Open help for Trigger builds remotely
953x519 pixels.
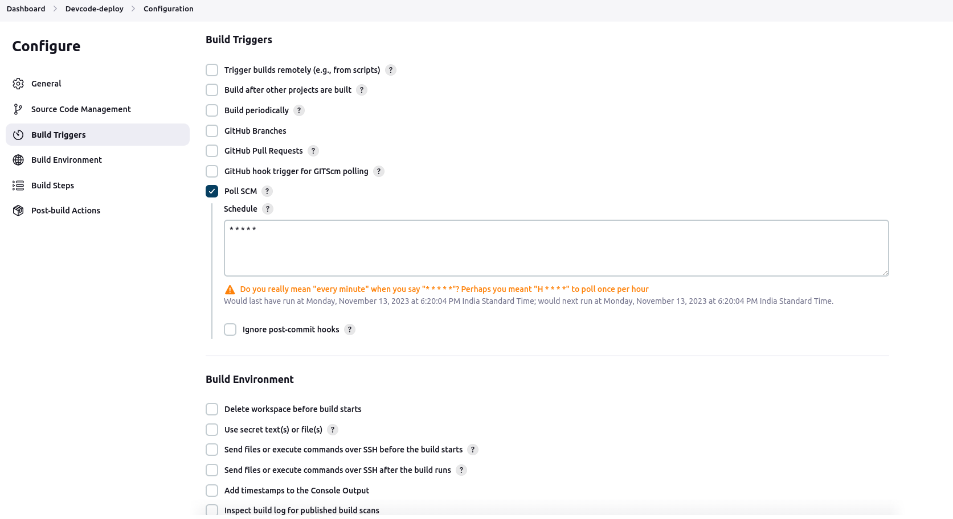click(391, 70)
